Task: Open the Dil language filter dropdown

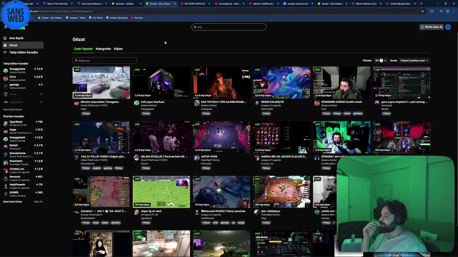Action: click(381, 60)
